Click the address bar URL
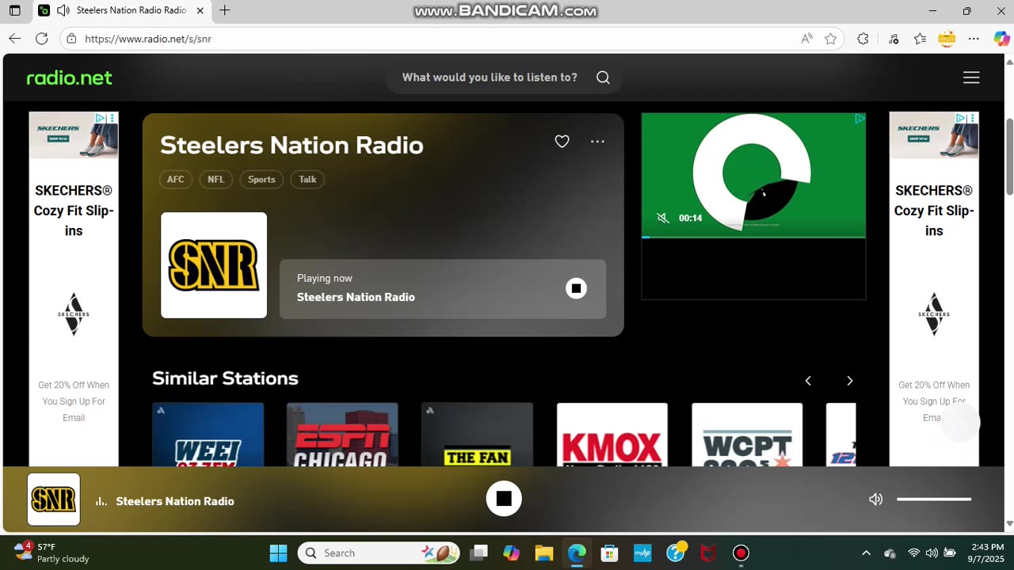Screen dimensions: 1014x570 point(148,39)
